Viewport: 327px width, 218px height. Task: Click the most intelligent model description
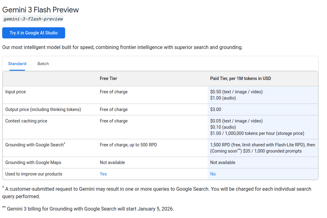click(x=123, y=47)
